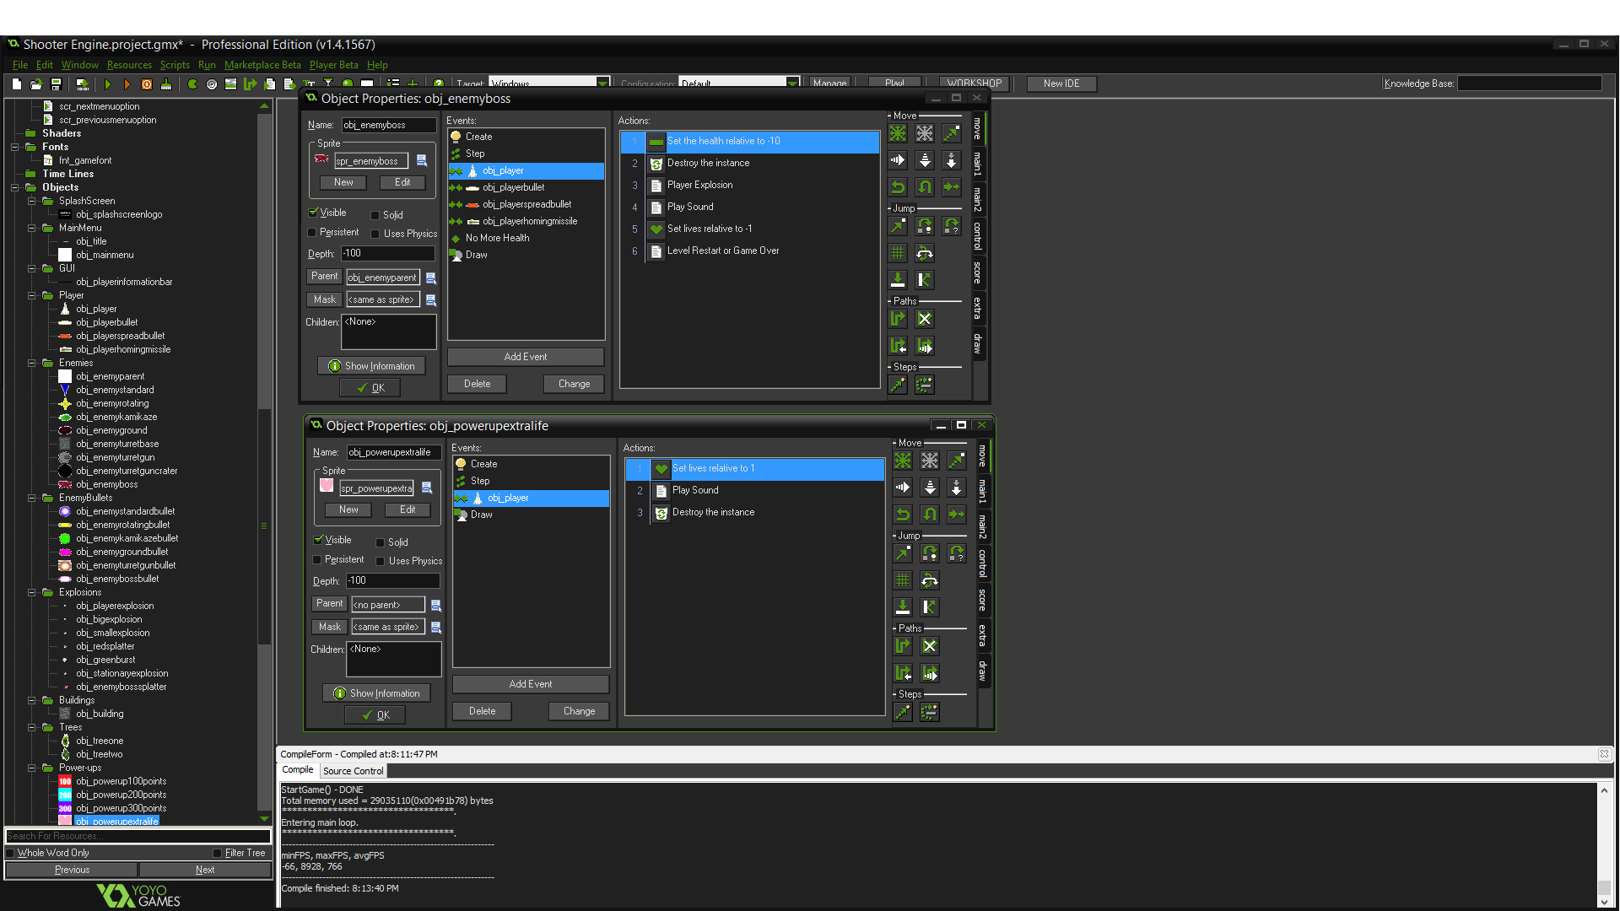1620x911 pixels.
Task: Collapse the Enemies folder in resource tree
Action: pyautogui.click(x=32, y=363)
